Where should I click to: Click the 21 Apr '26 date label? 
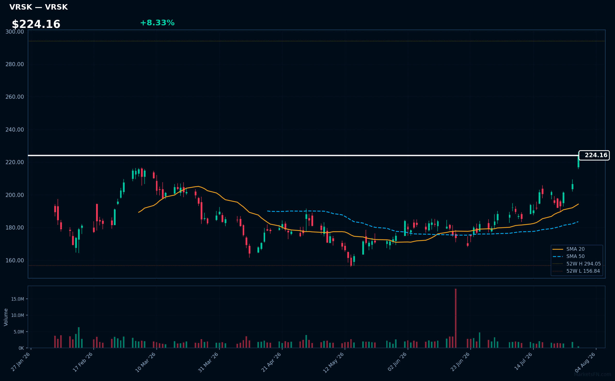point(271,362)
